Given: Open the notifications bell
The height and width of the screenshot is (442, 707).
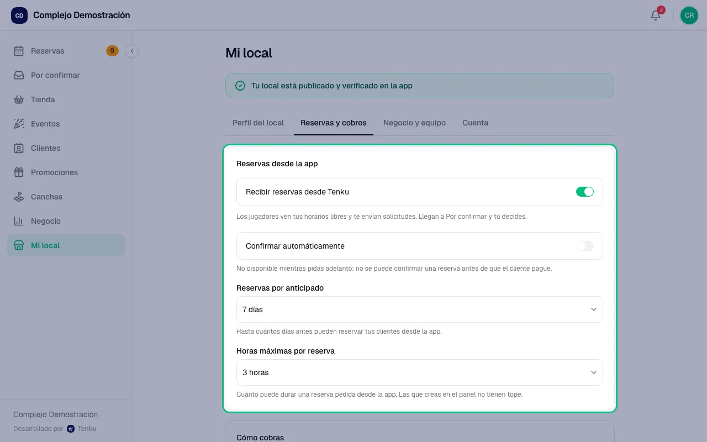Looking at the screenshot, I should (656, 15).
